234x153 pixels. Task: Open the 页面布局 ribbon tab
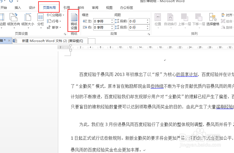click(x=49, y=7)
